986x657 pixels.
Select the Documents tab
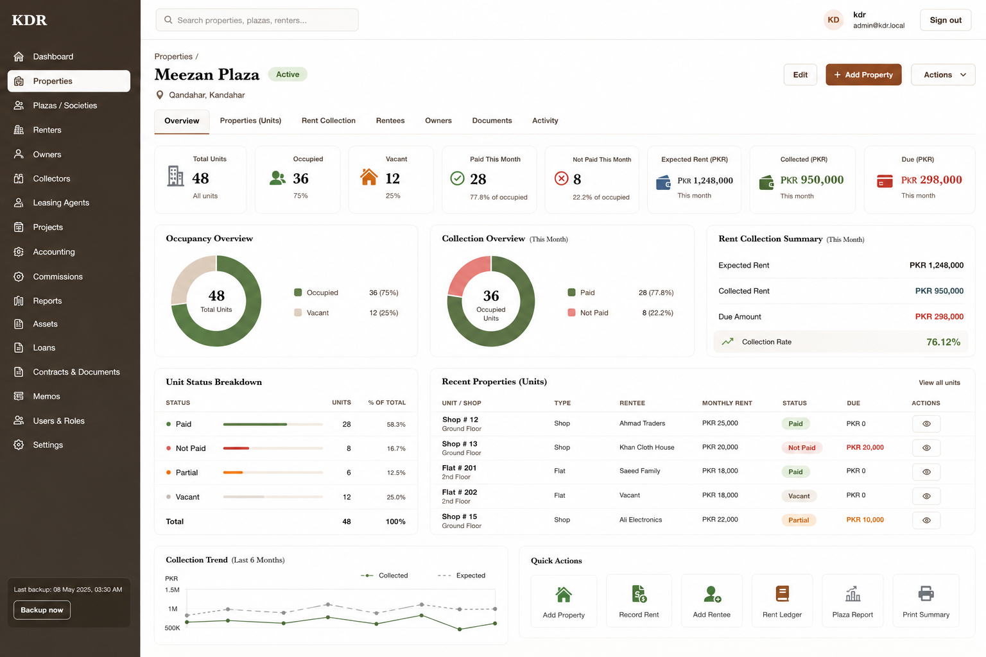(x=492, y=121)
